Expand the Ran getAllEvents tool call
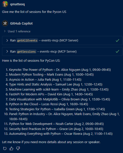Image resolution: width=123 pixels, height=153 pixels. pyautogui.click(x=7, y=40)
